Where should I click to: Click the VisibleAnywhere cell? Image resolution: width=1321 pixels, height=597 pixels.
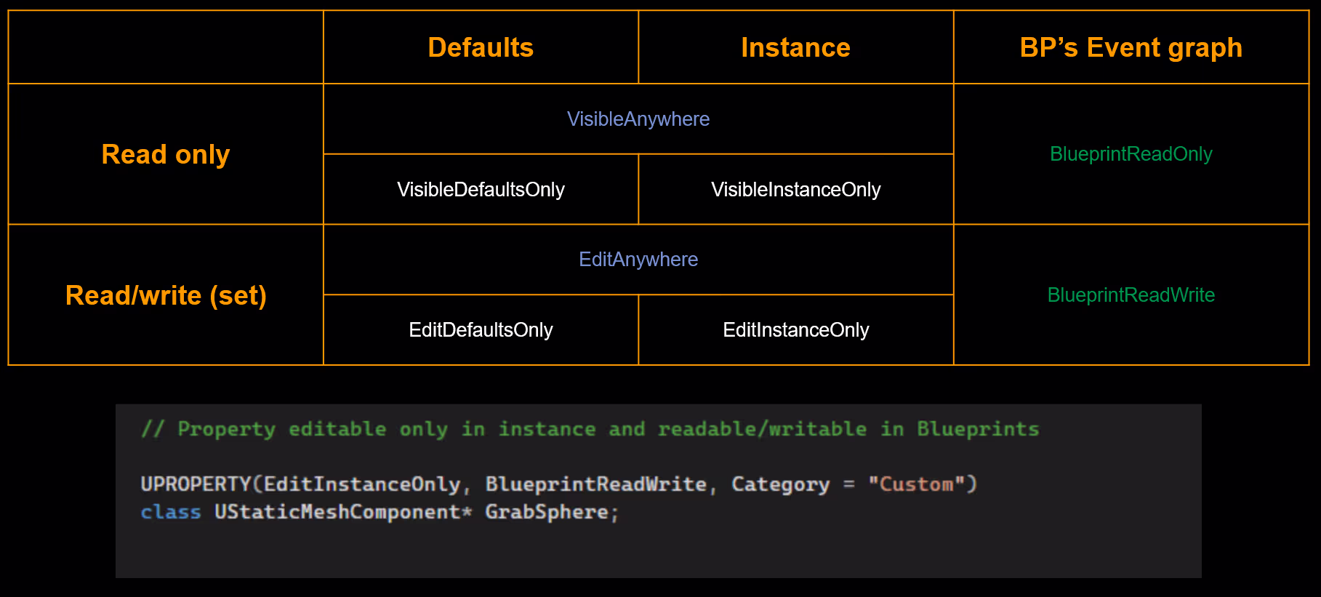[x=638, y=119]
